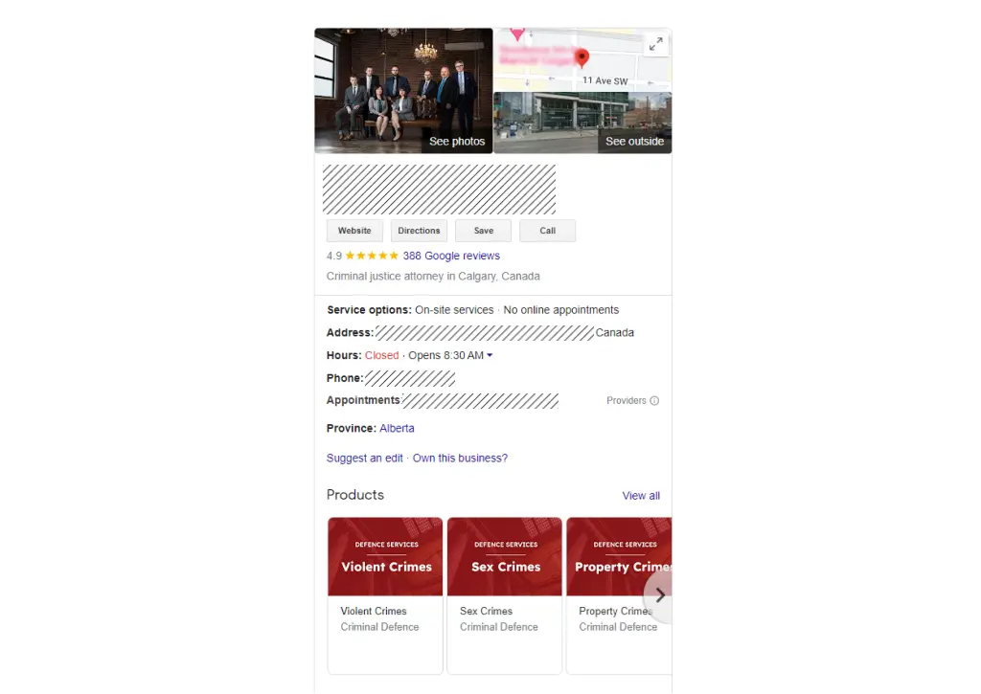
Task: Open the Providers info icon
Action: [654, 401]
